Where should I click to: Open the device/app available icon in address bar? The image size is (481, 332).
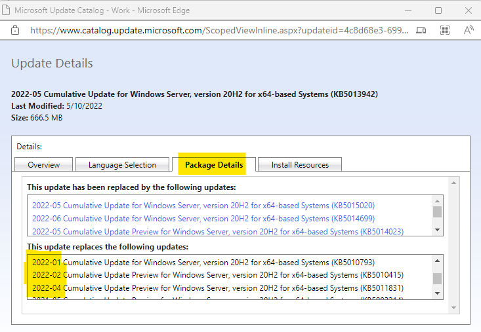tap(421, 30)
